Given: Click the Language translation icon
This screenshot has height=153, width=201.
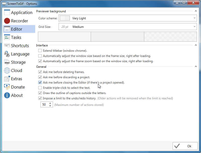Looking at the screenshot, I should [x=7, y=54].
